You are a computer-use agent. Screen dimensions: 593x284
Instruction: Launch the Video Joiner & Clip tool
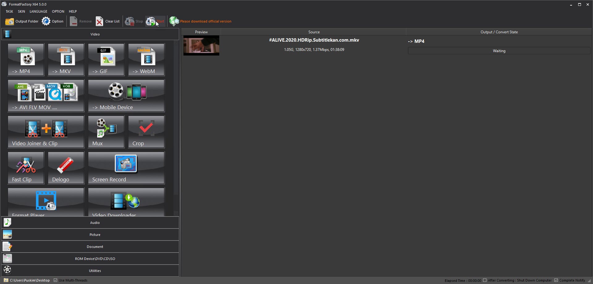(46, 132)
